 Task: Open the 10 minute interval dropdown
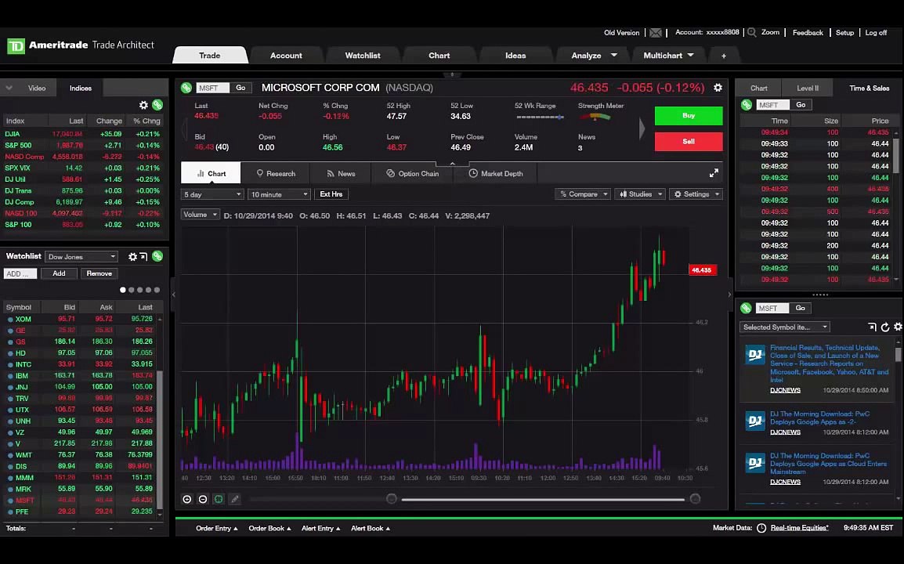click(280, 194)
